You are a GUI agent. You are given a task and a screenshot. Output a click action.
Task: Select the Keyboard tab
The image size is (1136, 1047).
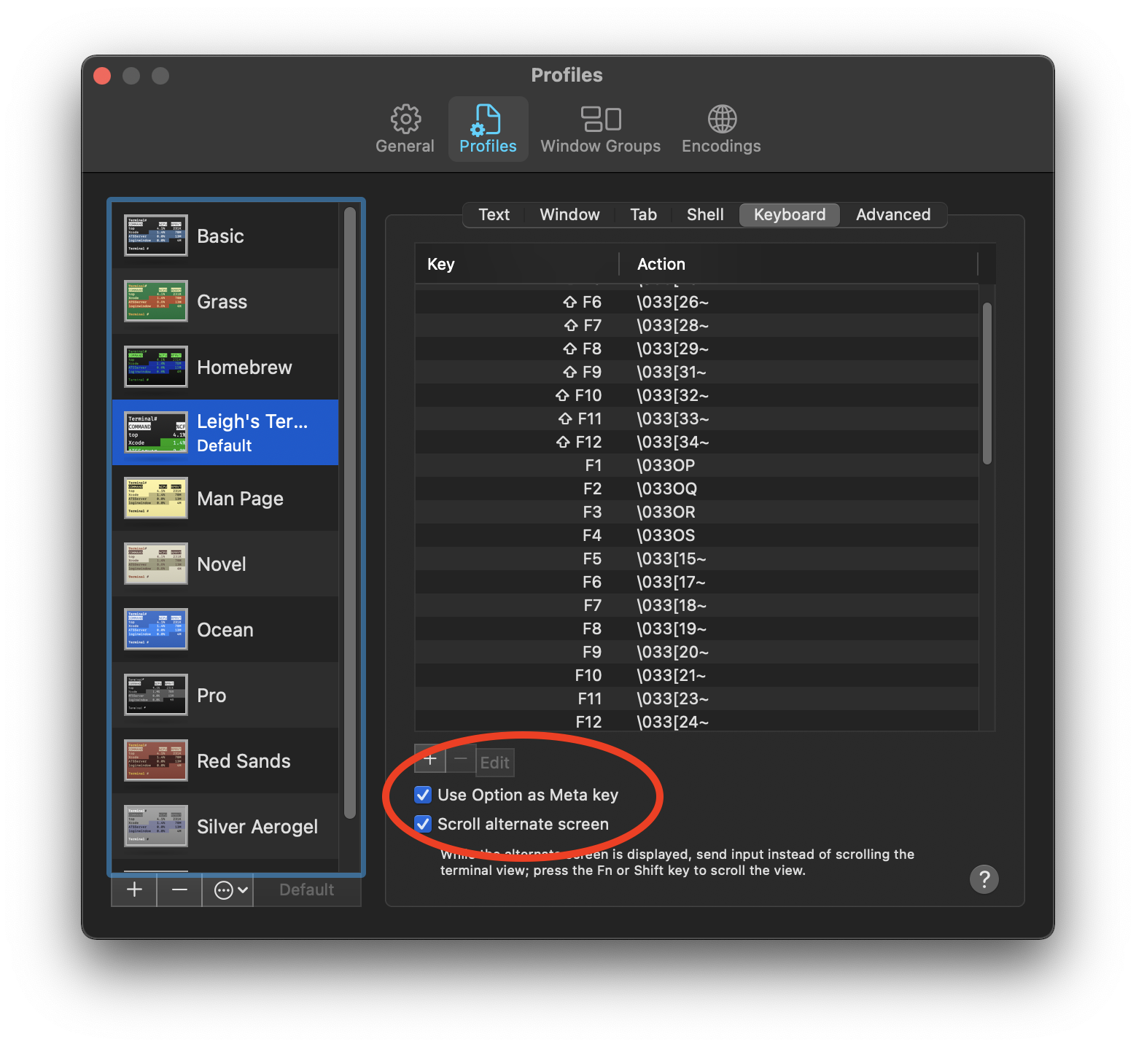click(x=790, y=214)
